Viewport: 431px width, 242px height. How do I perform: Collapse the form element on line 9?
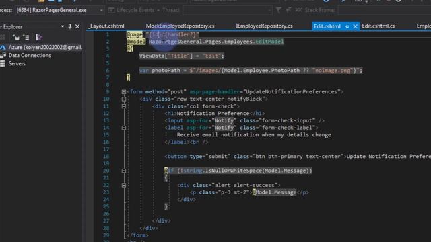124,92
